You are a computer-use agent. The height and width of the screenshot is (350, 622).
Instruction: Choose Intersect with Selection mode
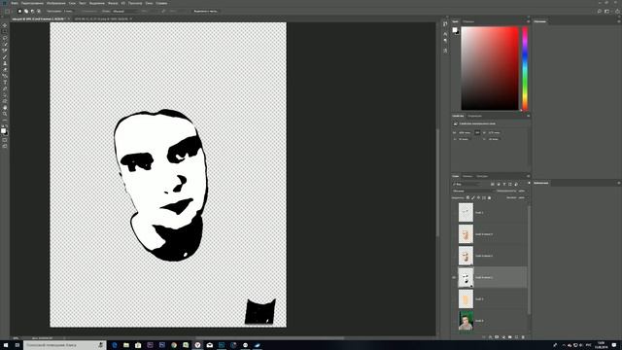pyautogui.click(x=39, y=11)
